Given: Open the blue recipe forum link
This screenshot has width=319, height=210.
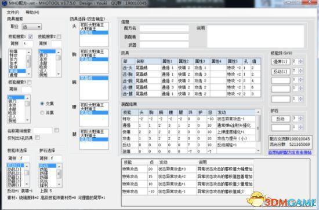Looking at the screenshot, I should pyautogui.click(x=290, y=152).
